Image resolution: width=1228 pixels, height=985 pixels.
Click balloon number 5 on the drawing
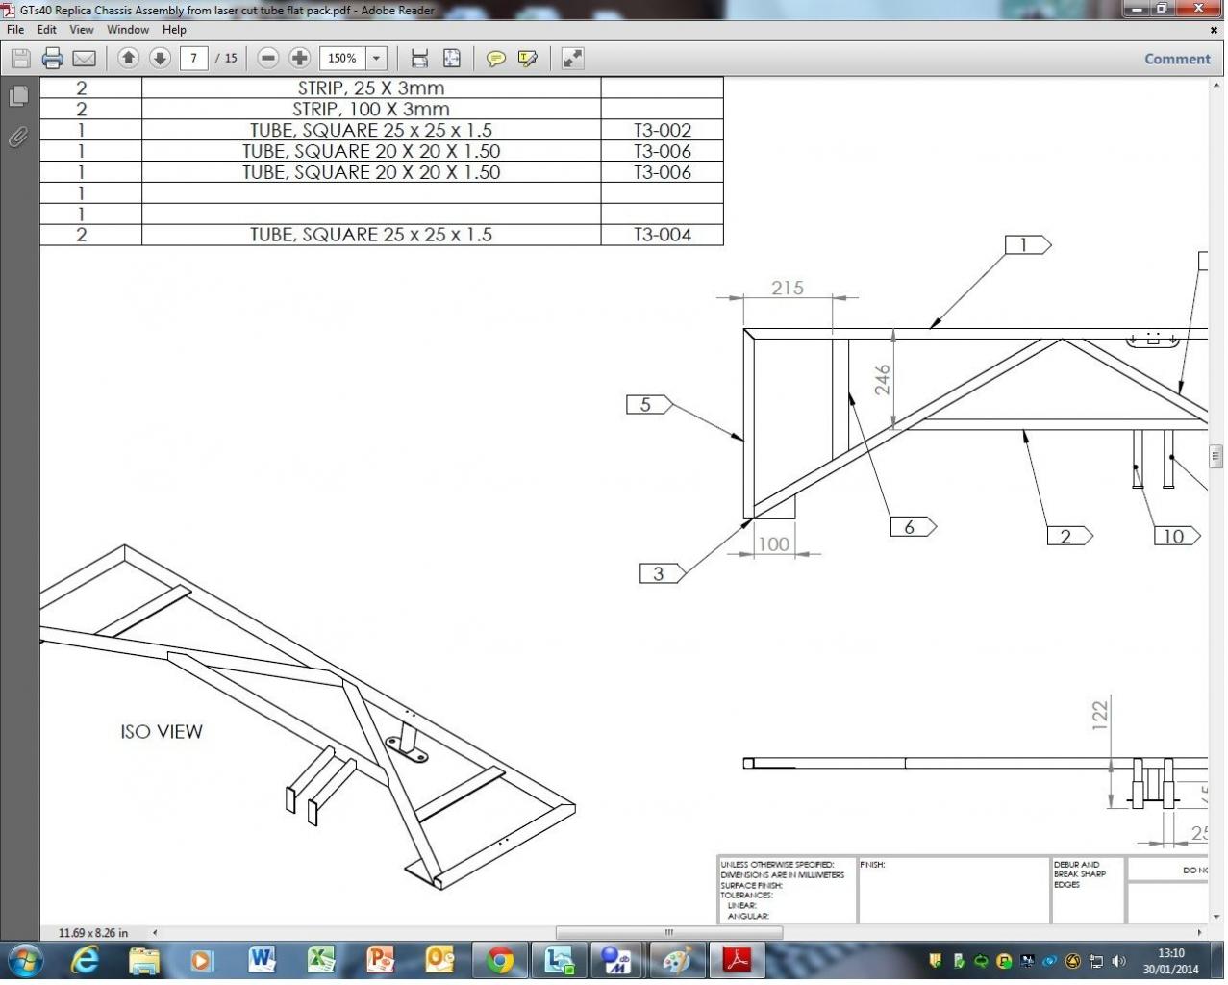648,405
